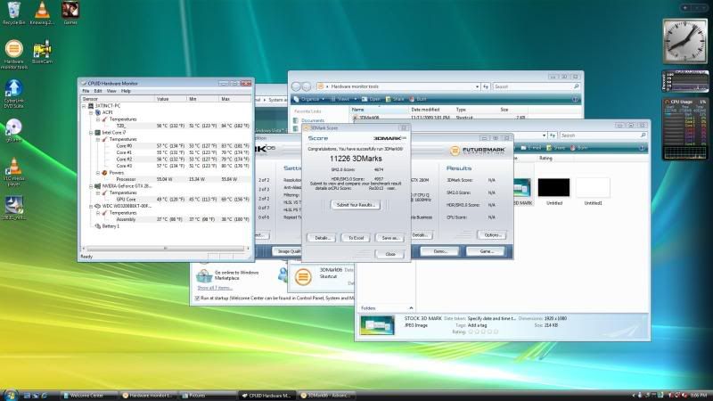Open the View menu in Hardware Monitor
Viewport: 713px width, 401px height.
pos(111,91)
